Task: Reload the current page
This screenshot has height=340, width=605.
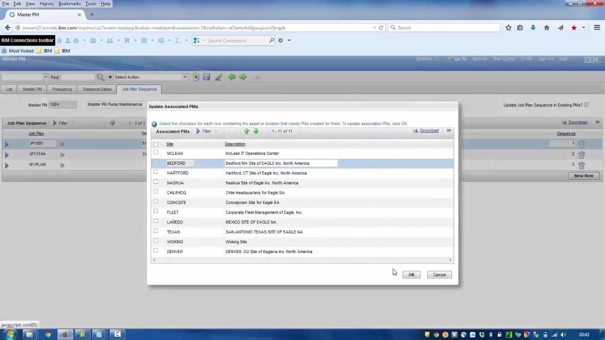Action: tap(381, 28)
